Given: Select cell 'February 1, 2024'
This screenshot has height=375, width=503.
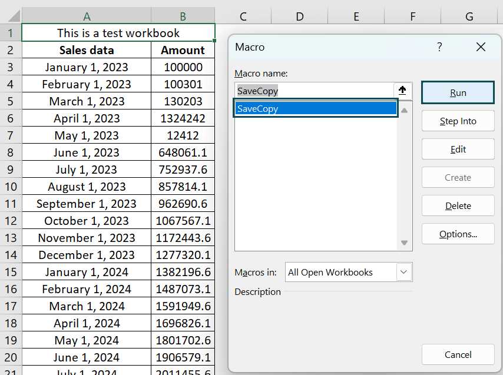Looking at the screenshot, I should (x=87, y=289).
